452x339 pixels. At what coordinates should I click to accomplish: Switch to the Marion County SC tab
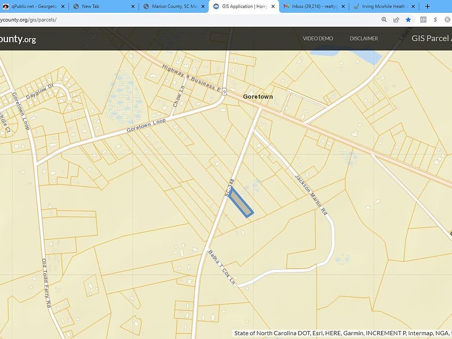[174, 6]
